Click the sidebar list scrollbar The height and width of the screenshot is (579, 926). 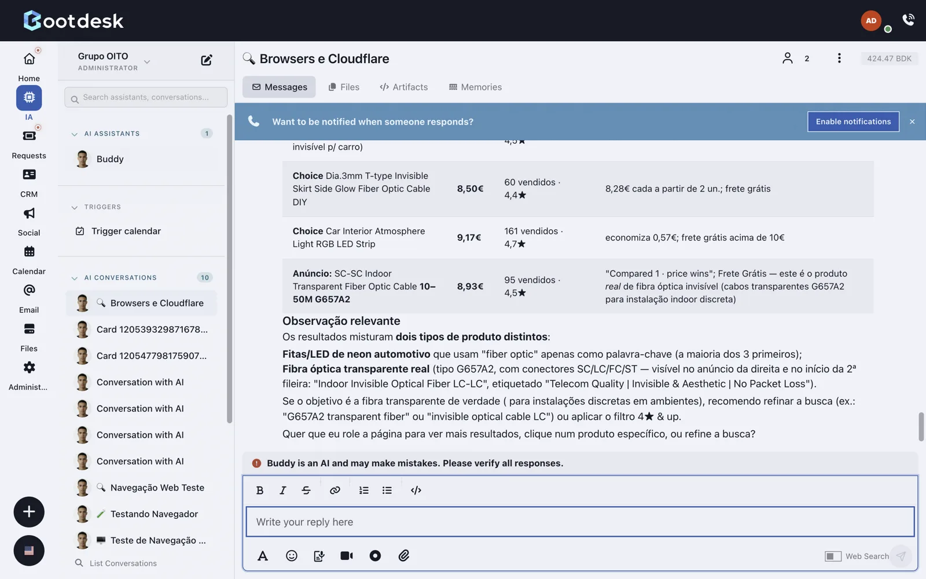(x=229, y=269)
